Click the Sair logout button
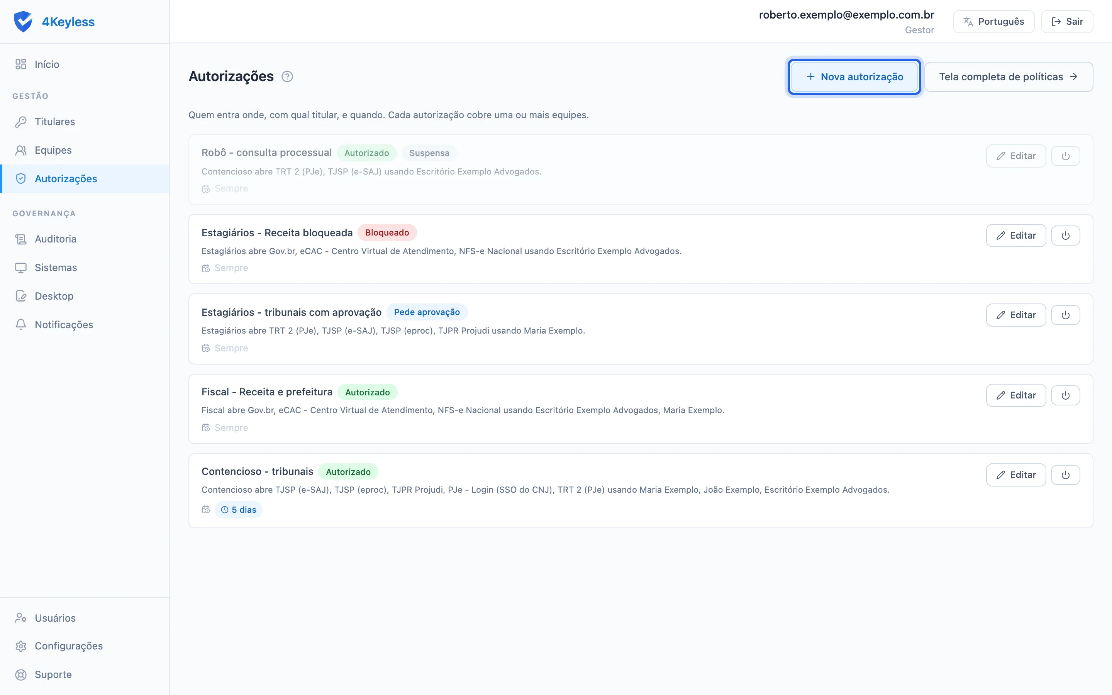1112x695 pixels. tap(1066, 22)
